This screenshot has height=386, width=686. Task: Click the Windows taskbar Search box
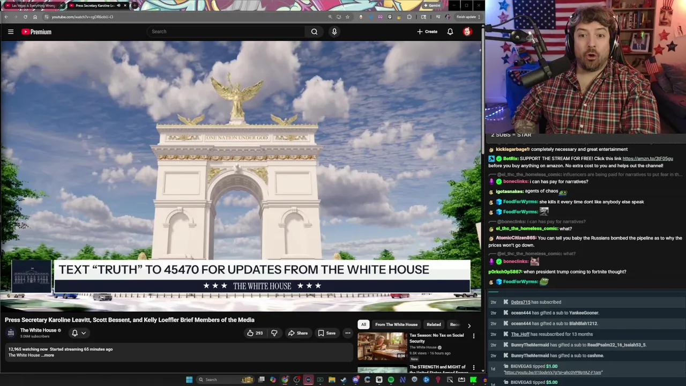(x=225, y=380)
